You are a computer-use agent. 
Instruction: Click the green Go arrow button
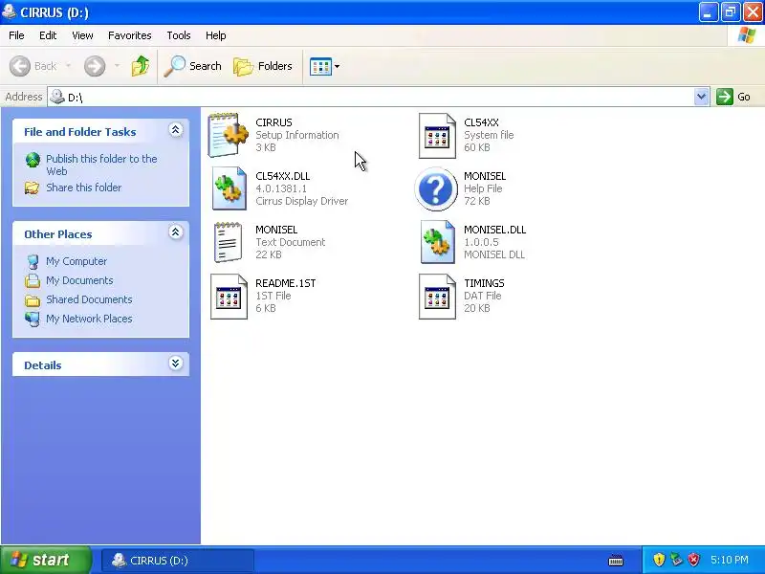point(725,97)
